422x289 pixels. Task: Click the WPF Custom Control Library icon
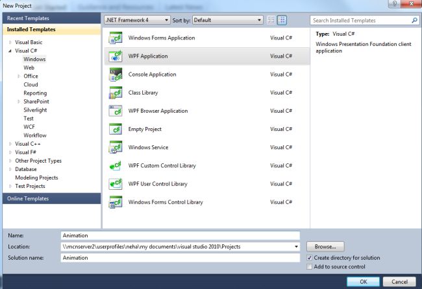tap(116, 166)
